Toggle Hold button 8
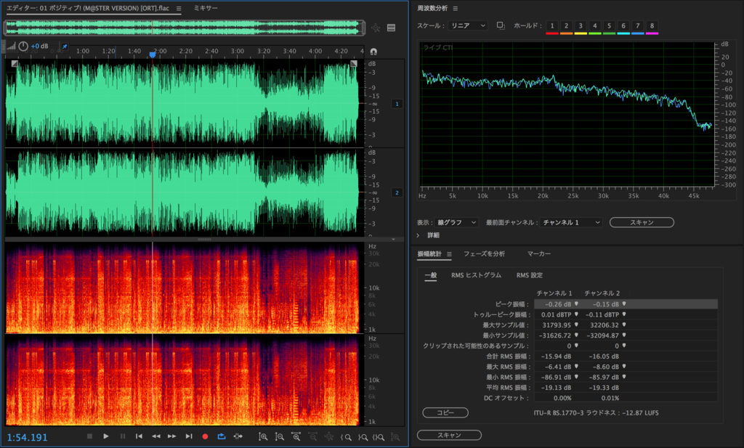 click(x=652, y=26)
